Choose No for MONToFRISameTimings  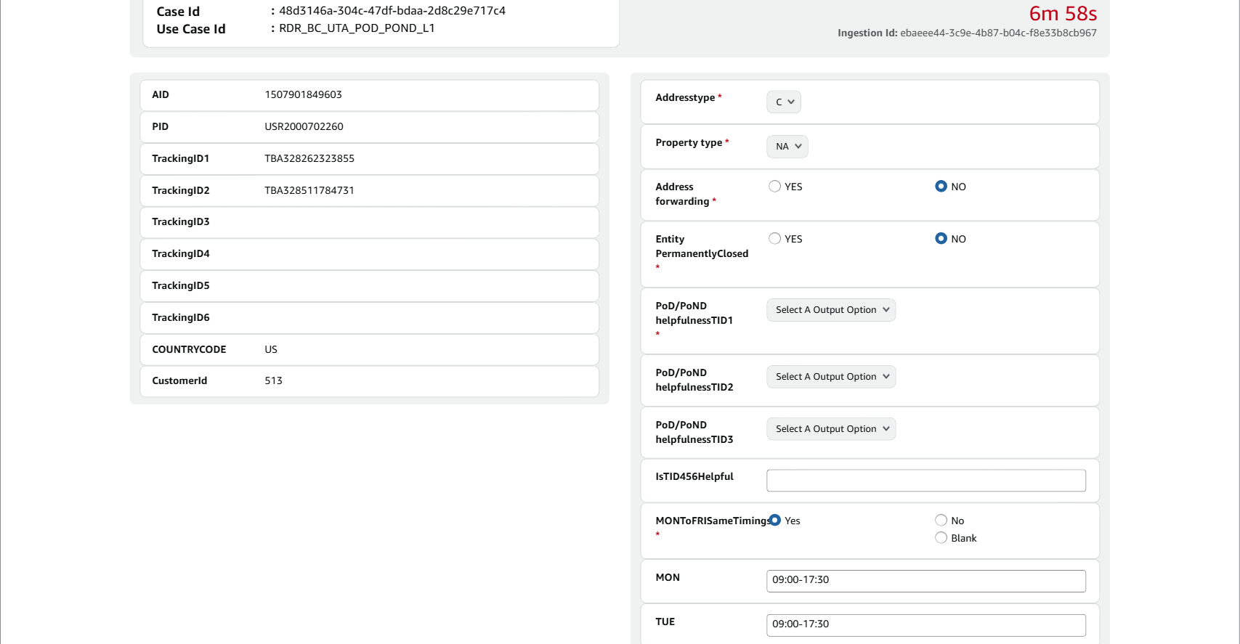941,521
